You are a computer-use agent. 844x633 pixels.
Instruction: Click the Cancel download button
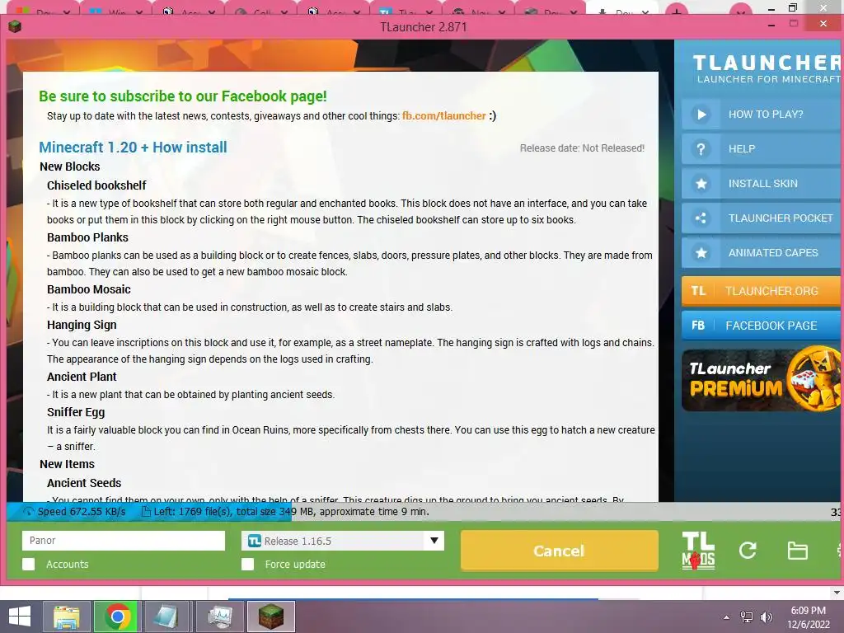point(560,551)
